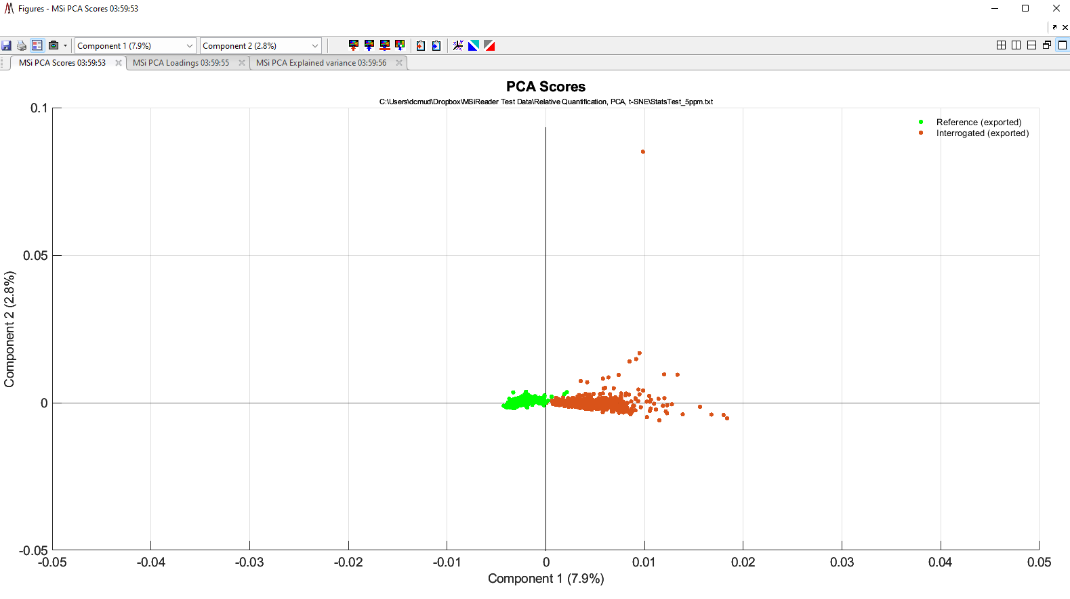Click green Reference legend marker
1070x599 pixels.
[x=921, y=122]
